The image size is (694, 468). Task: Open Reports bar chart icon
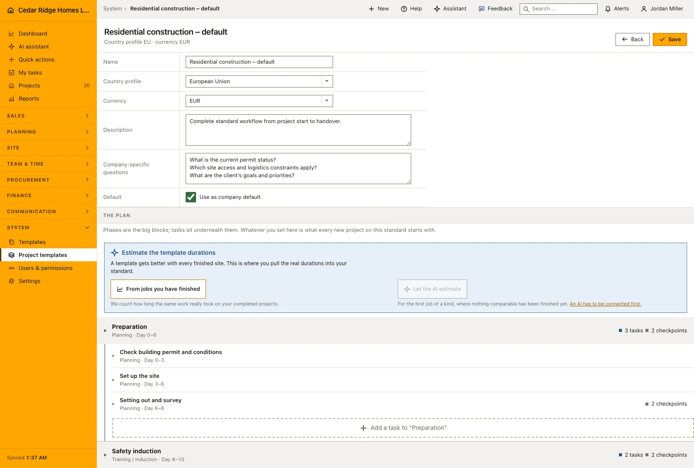[x=12, y=99]
